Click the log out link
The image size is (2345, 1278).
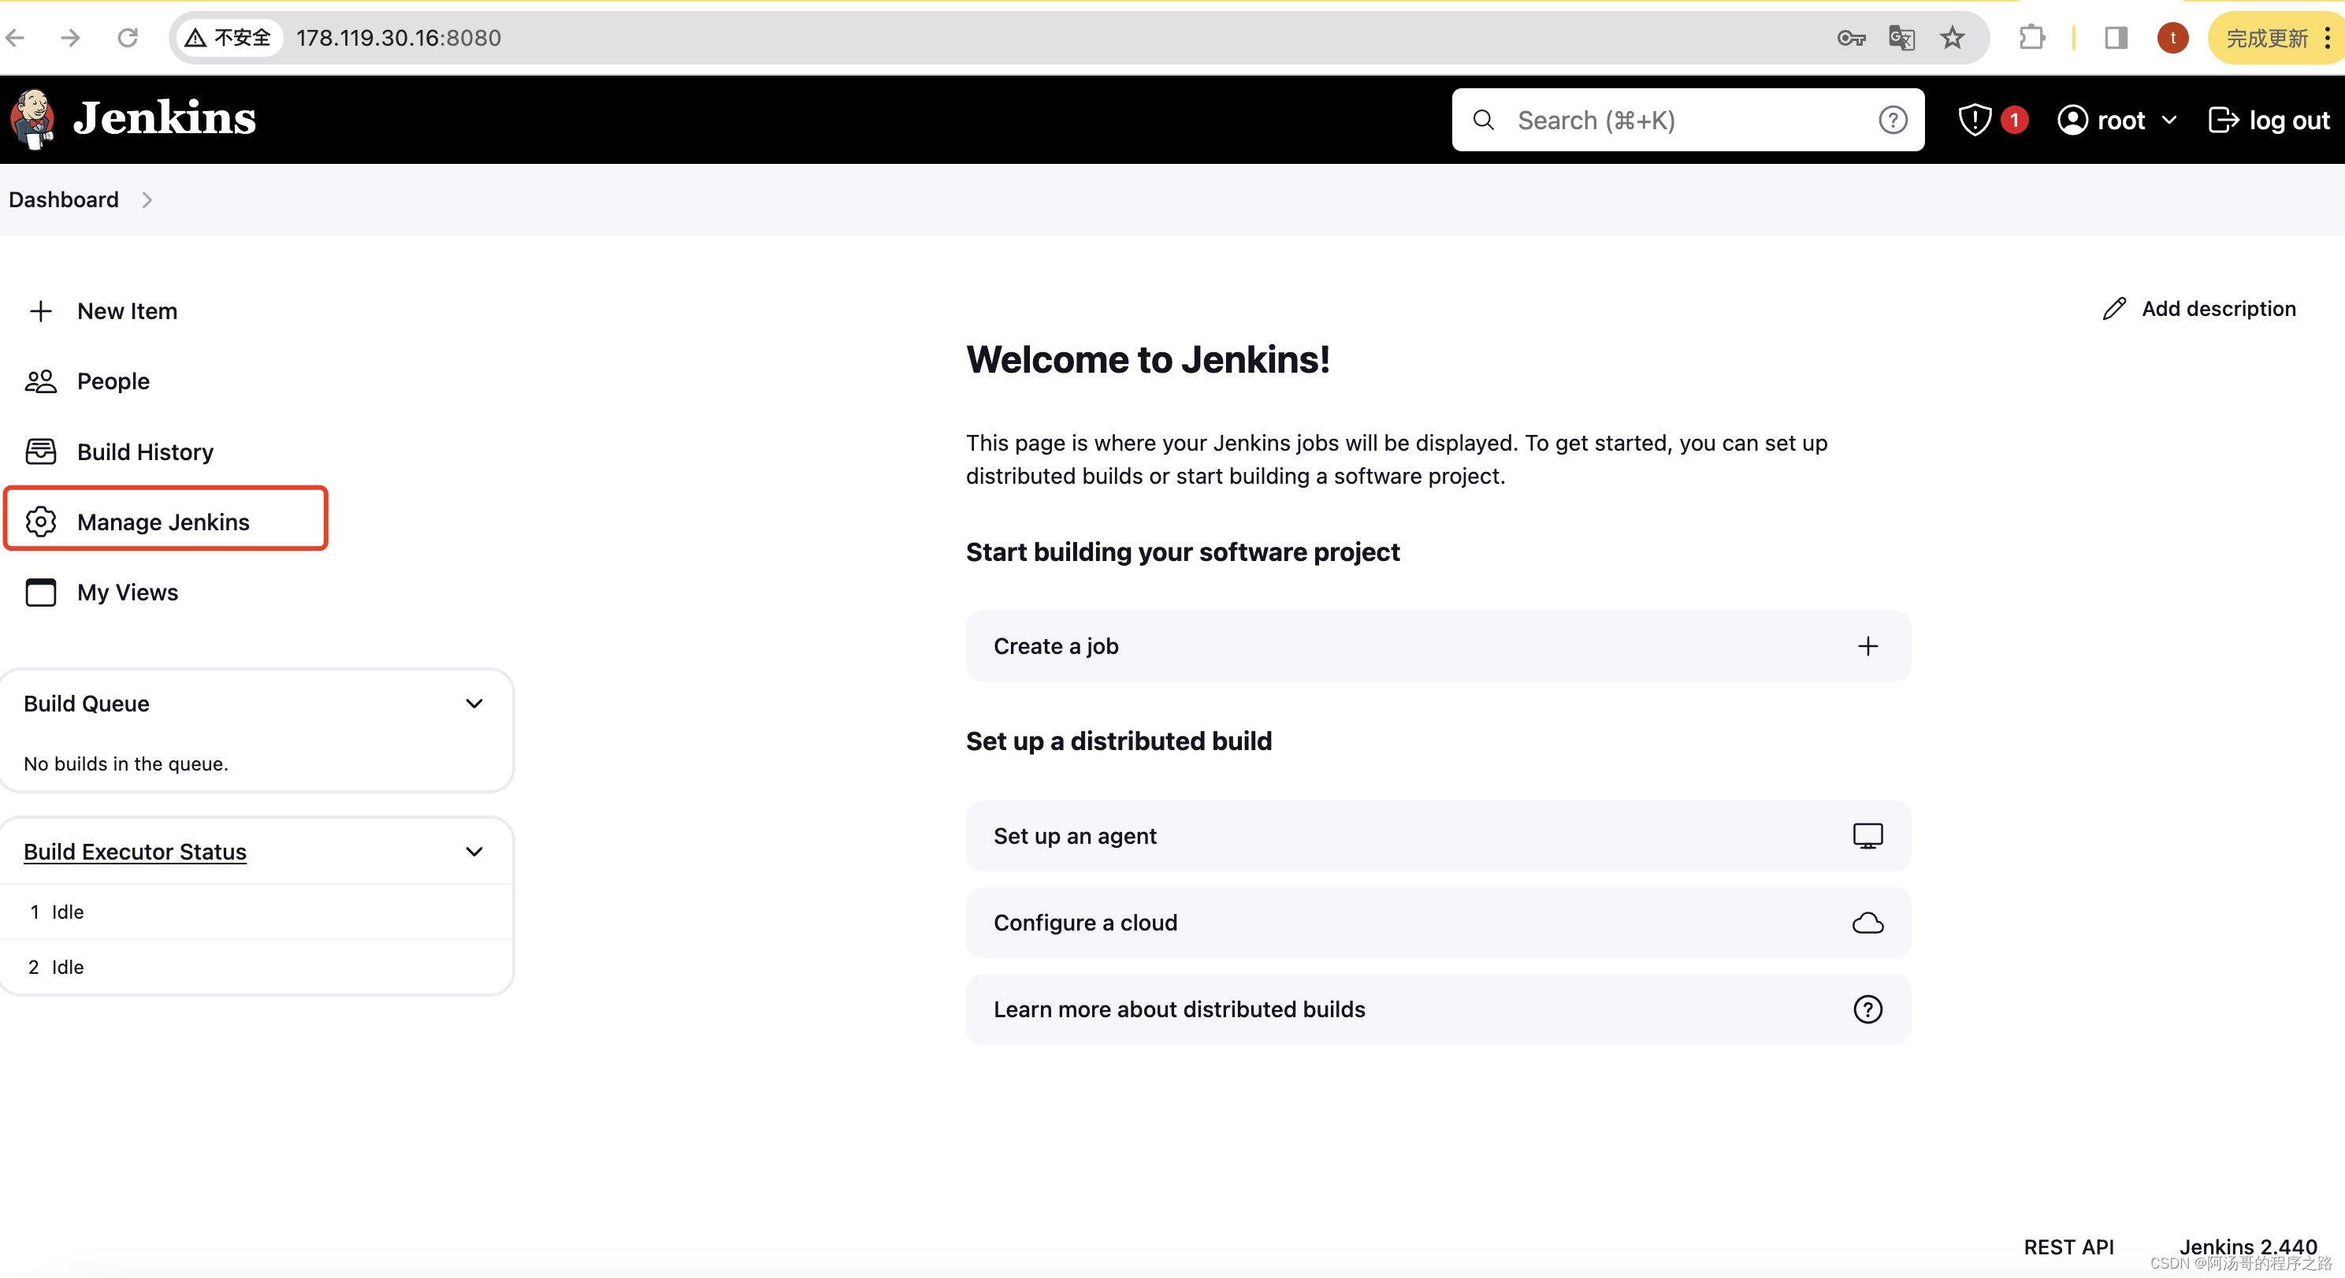point(2269,120)
